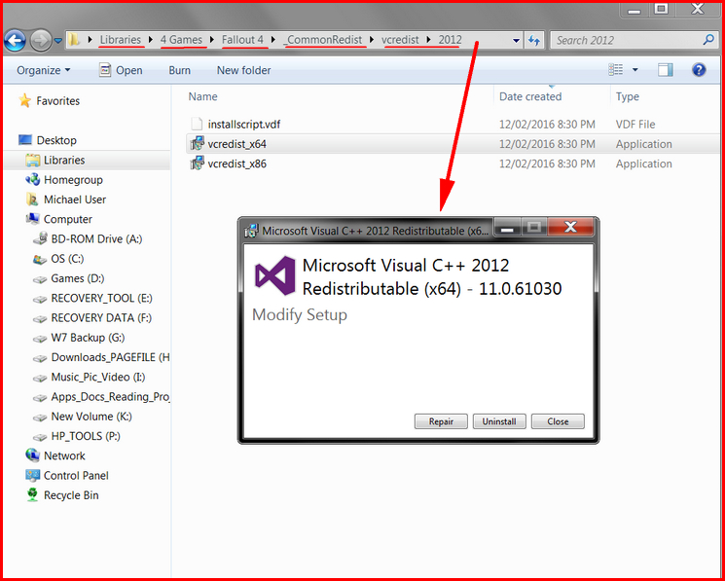Screen dimensions: 725x581
Task: Select Libraries in the address breadcrumb
Action: [121, 40]
